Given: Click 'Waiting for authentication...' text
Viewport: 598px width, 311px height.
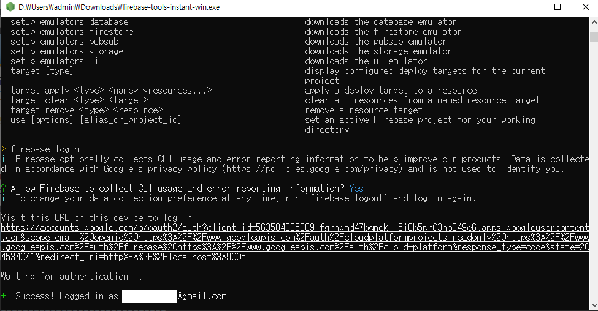Looking at the screenshot, I should (72, 276).
